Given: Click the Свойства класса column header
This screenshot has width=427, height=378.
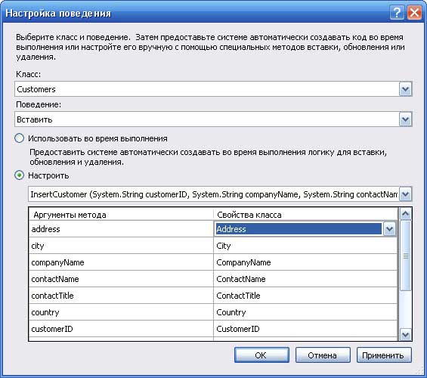Looking at the screenshot, I should click(305, 215).
